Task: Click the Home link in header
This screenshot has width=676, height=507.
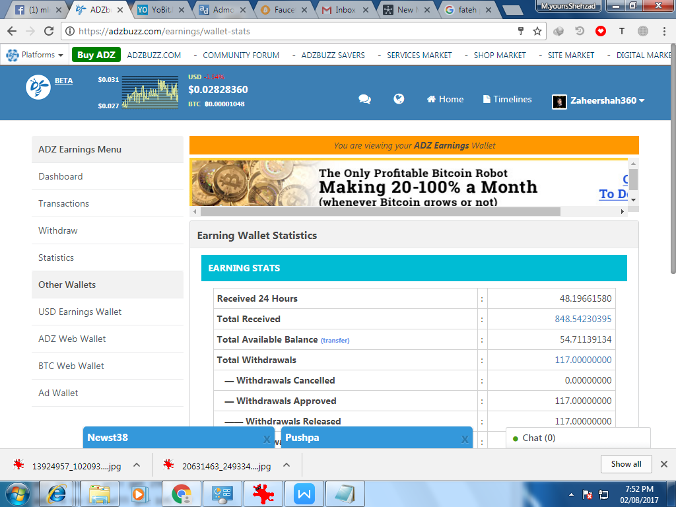Action: click(445, 99)
